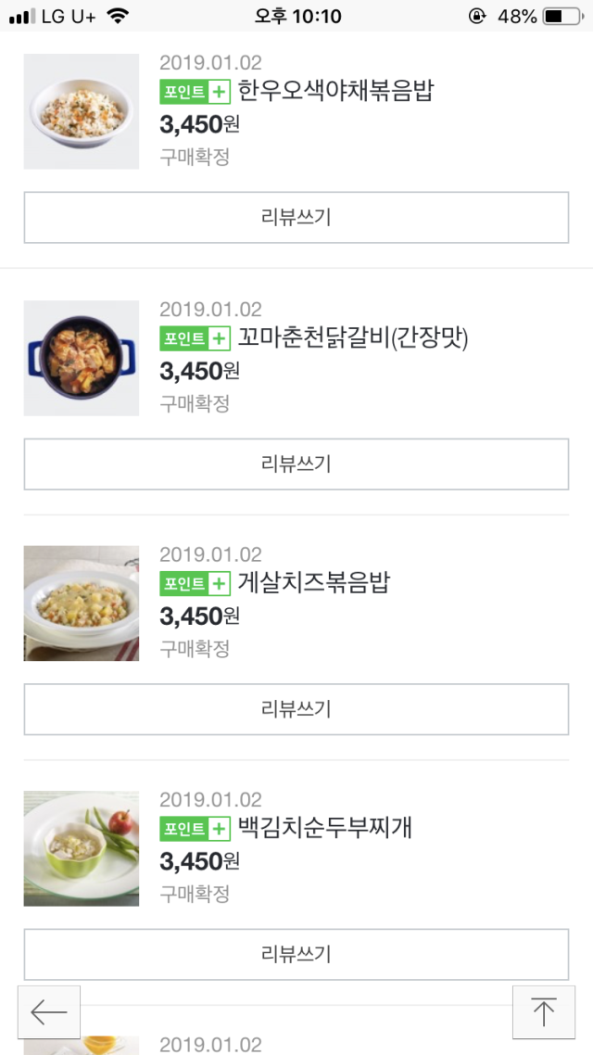Open product link 백김치순두부찌개
The image size is (593, 1055).
point(324,829)
